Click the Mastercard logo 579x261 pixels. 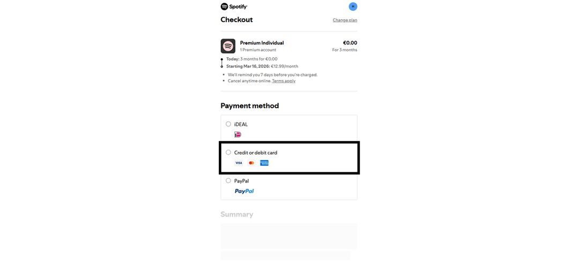(251, 163)
